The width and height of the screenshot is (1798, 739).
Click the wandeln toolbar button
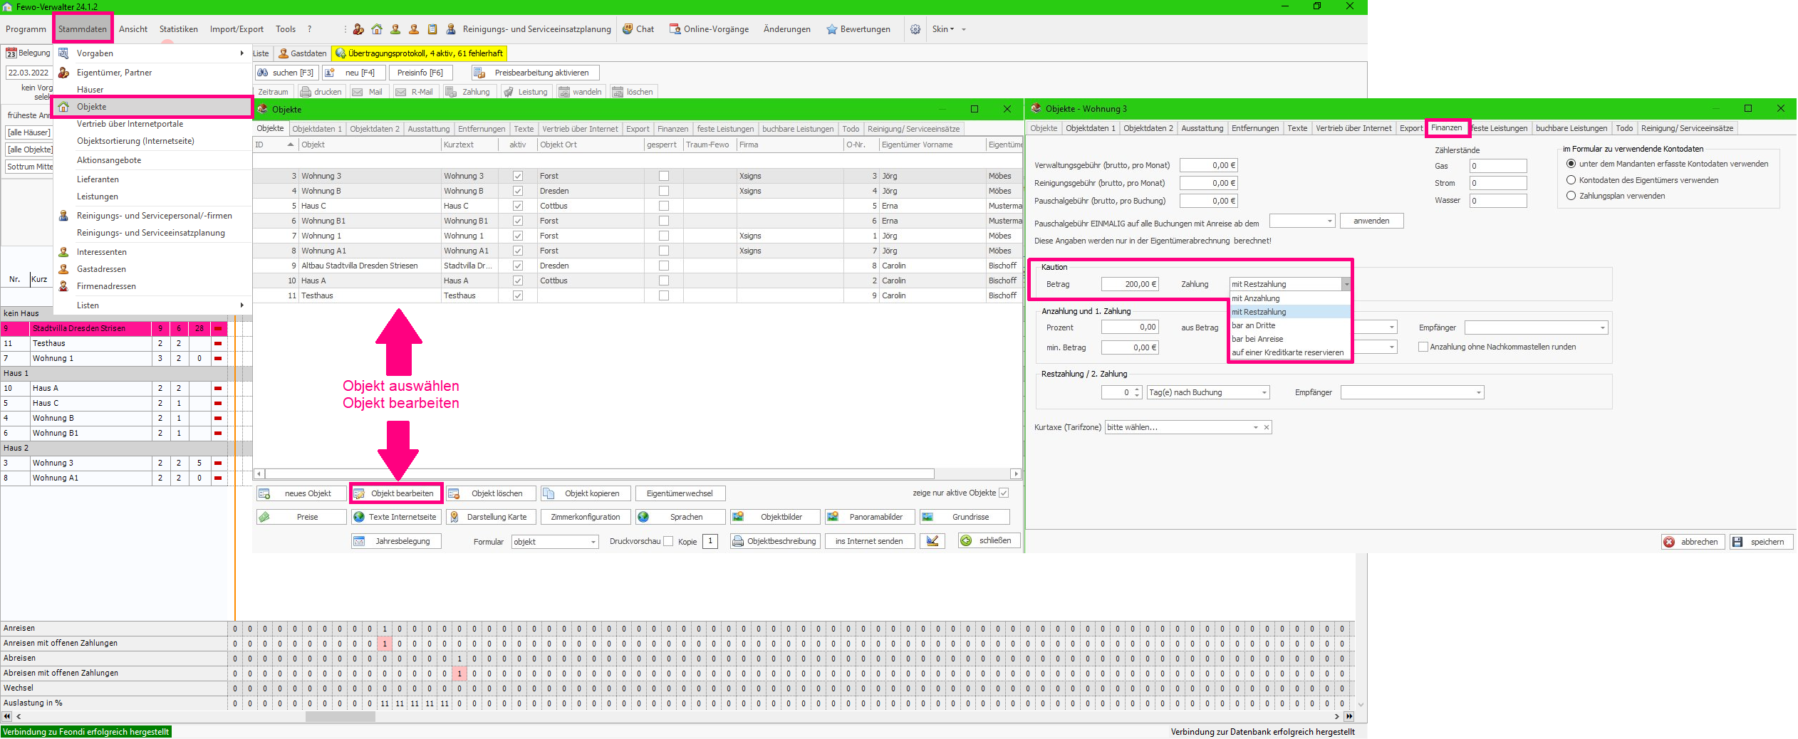click(x=581, y=92)
